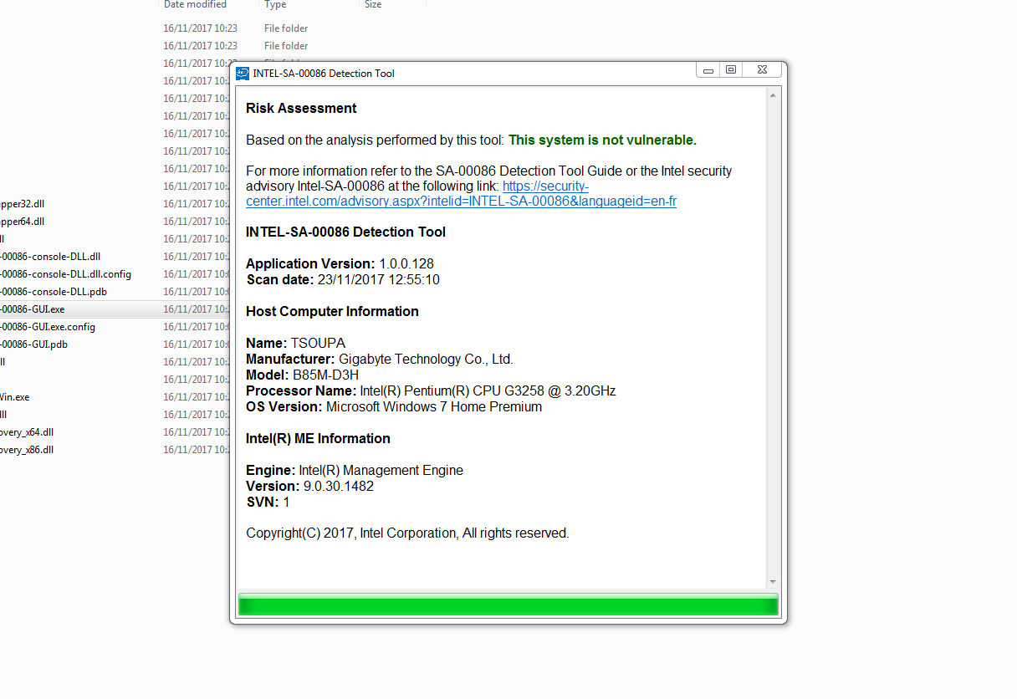Select the -00086-console-DLL.dll.config file
The height and width of the screenshot is (699, 1017).
pos(65,274)
